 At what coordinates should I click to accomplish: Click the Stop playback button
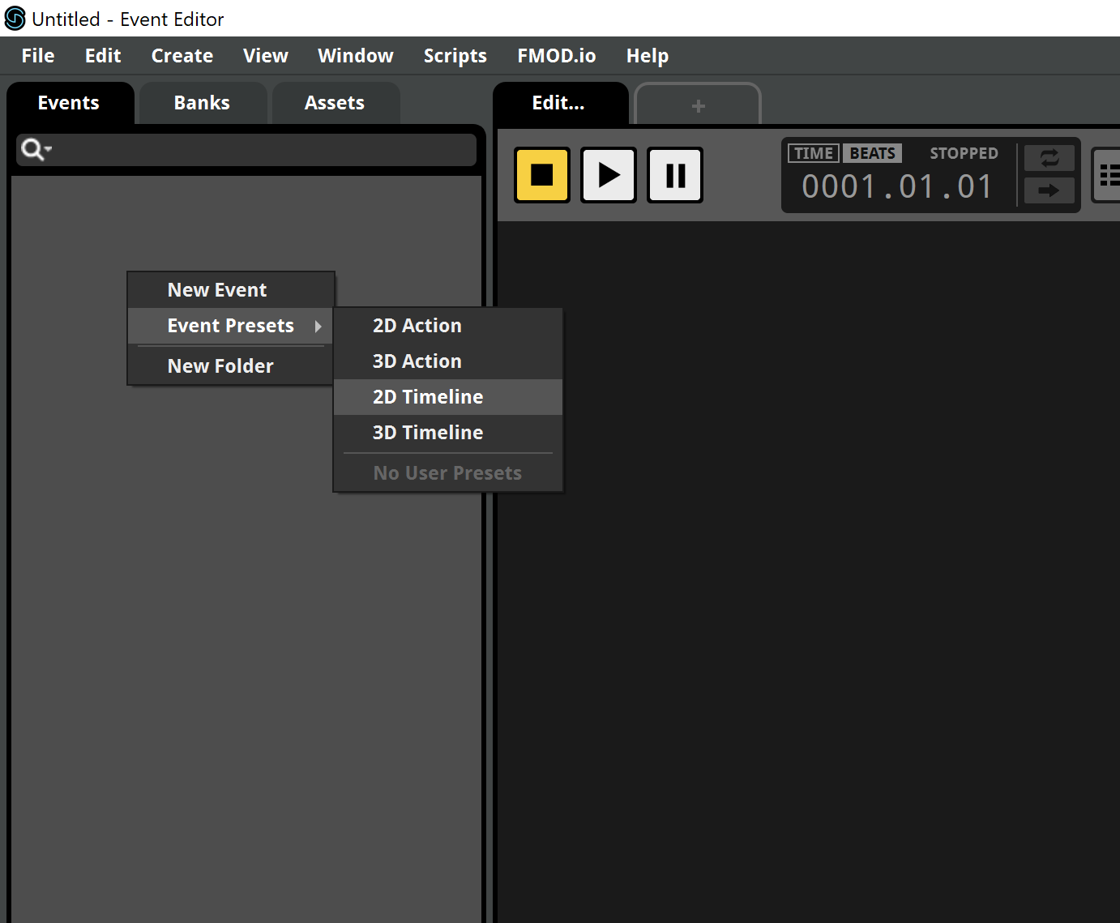click(542, 175)
